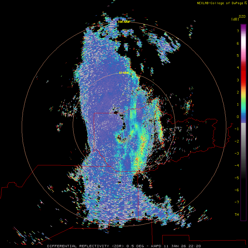Image resolution: width=248 pixels, height=248 pixels.
Task: Click the 4 value on the dB scale
Action: click(x=238, y=68)
